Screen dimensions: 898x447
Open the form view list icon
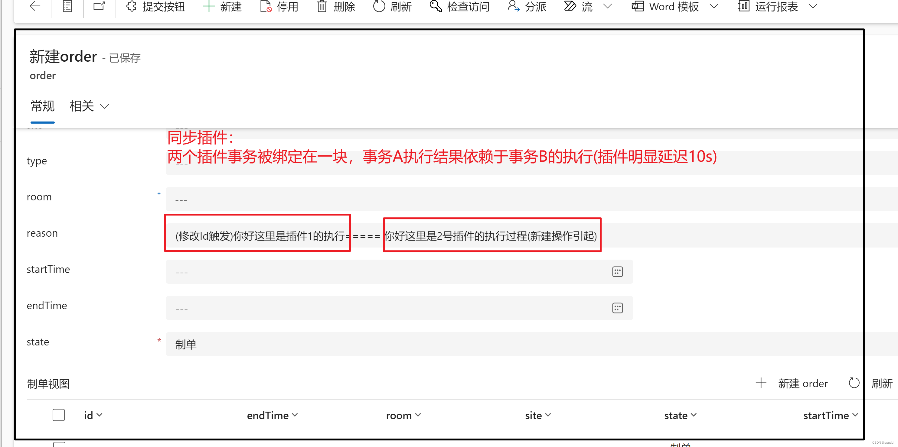click(67, 6)
